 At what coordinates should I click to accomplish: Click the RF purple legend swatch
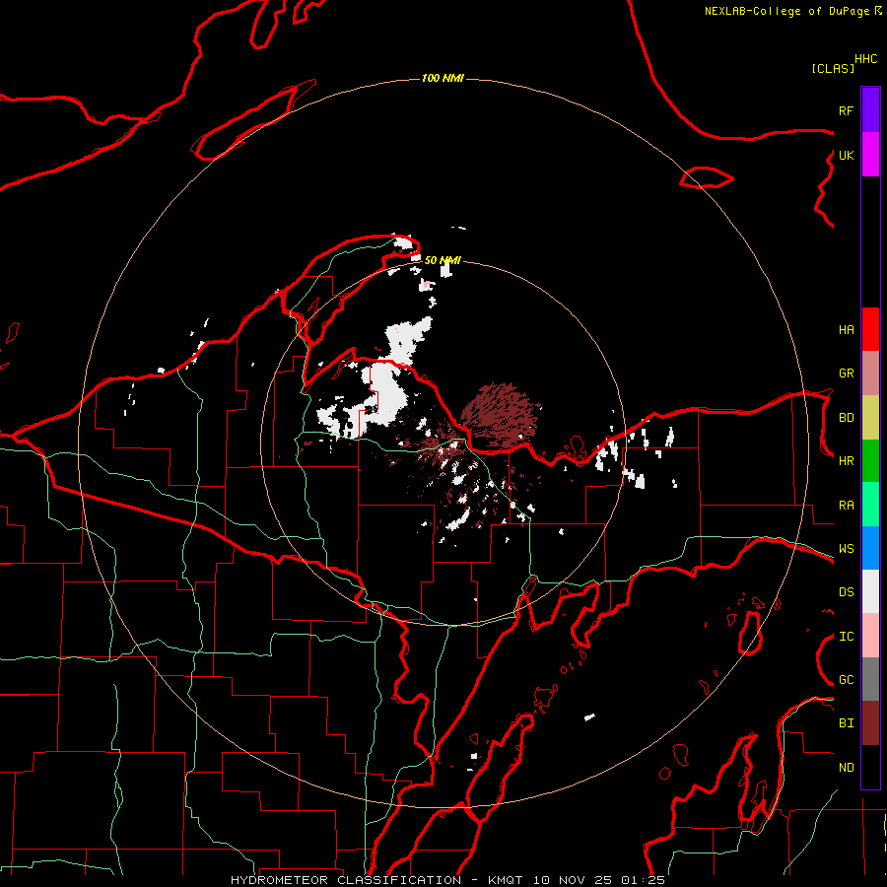pyautogui.click(x=870, y=110)
